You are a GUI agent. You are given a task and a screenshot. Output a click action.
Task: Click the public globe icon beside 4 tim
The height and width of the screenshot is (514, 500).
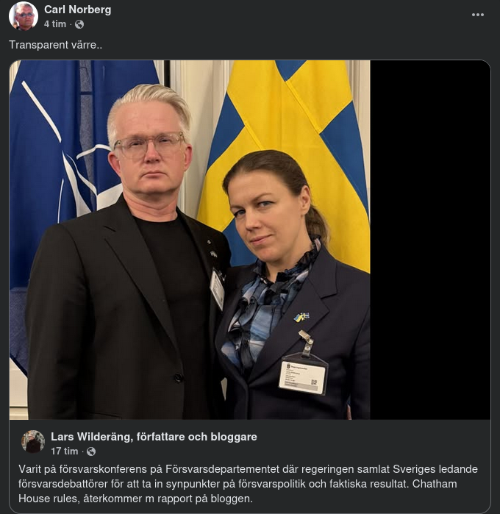[x=79, y=24]
